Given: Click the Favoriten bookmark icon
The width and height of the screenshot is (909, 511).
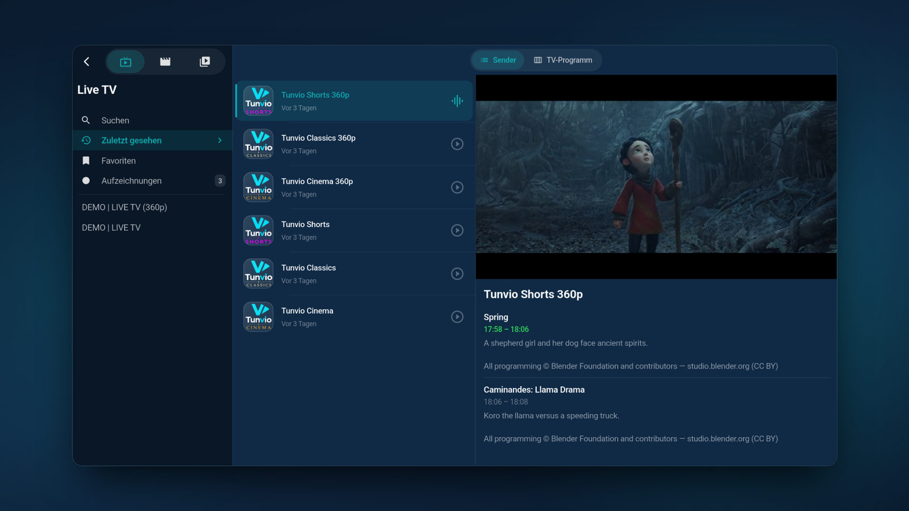Looking at the screenshot, I should [x=86, y=161].
